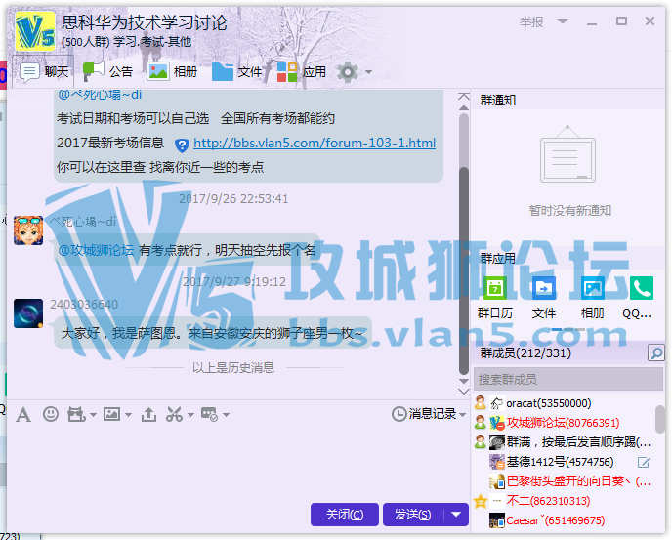This screenshot has height=540, width=672.
Task: Click the chat scrollbar down arrow
Action: click(x=464, y=381)
